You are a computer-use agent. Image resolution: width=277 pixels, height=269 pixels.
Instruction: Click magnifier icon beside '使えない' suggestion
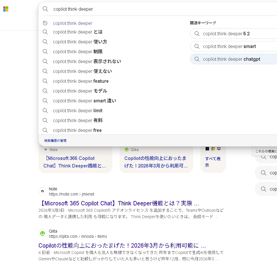point(45,71)
